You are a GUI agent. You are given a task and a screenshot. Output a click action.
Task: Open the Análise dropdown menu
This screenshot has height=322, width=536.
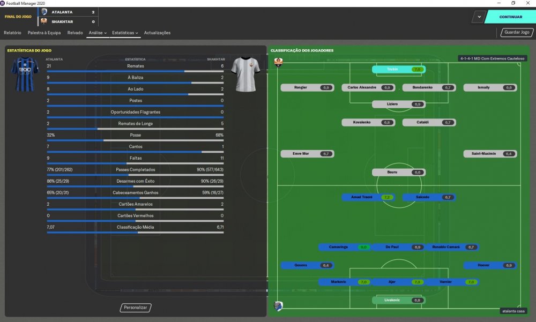[98, 33]
